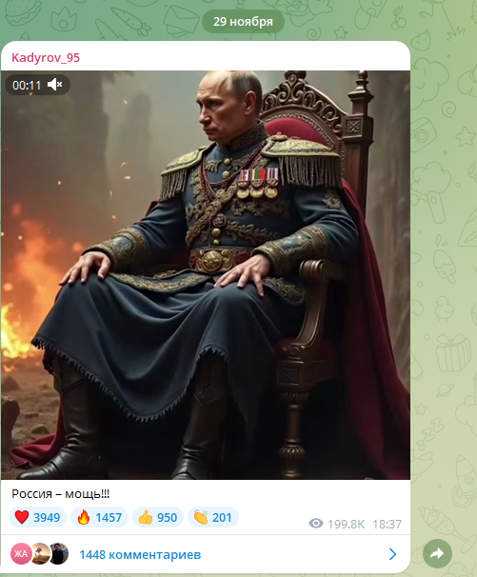Image resolution: width=477 pixels, height=577 pixels.
Task: Open the Kadyrov_95 channel name
Action: (46, 57)
